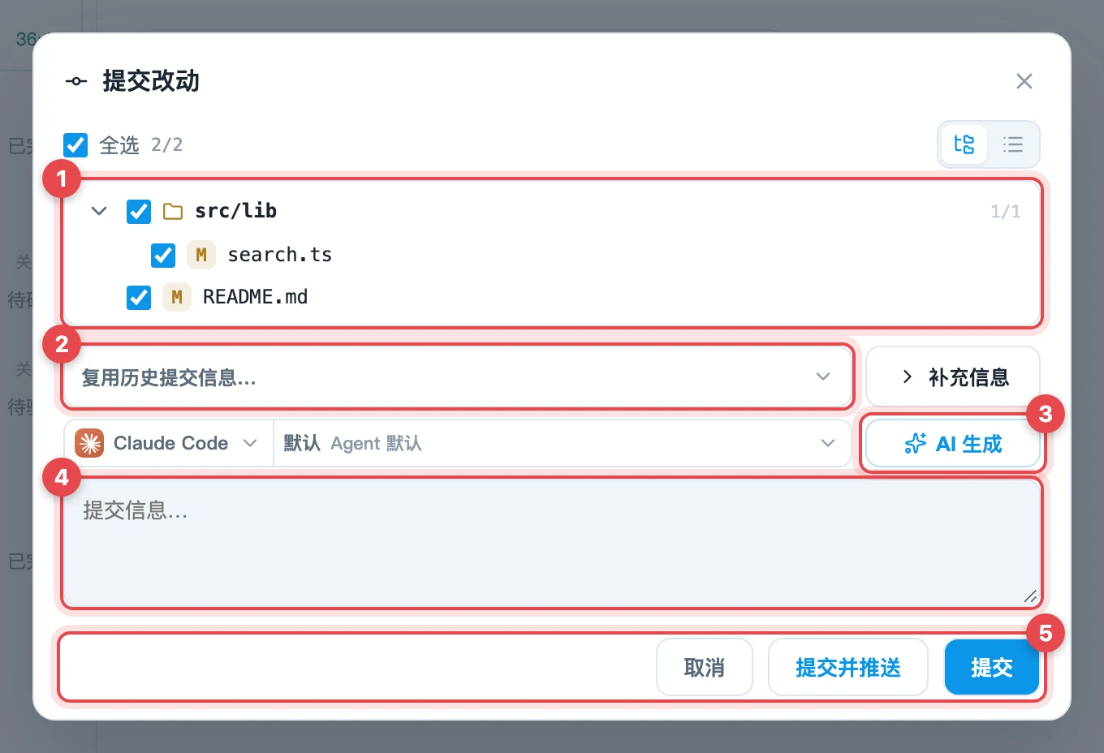Viewport: 1104px width, 753px height.
Task: Click the folder icon beside src/lib
Action: click(x=173, y=212)
